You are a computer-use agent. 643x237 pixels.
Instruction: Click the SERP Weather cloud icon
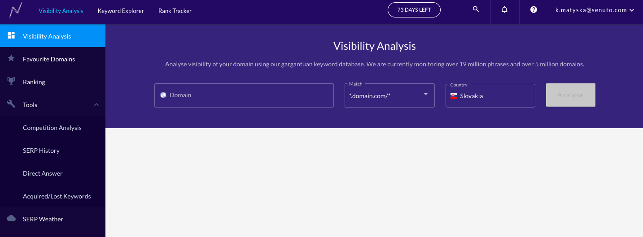point(11,219)
